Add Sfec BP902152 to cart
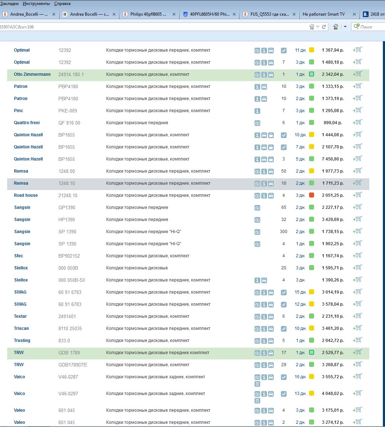Screen dimensions: 385x427 pos(358,256)
